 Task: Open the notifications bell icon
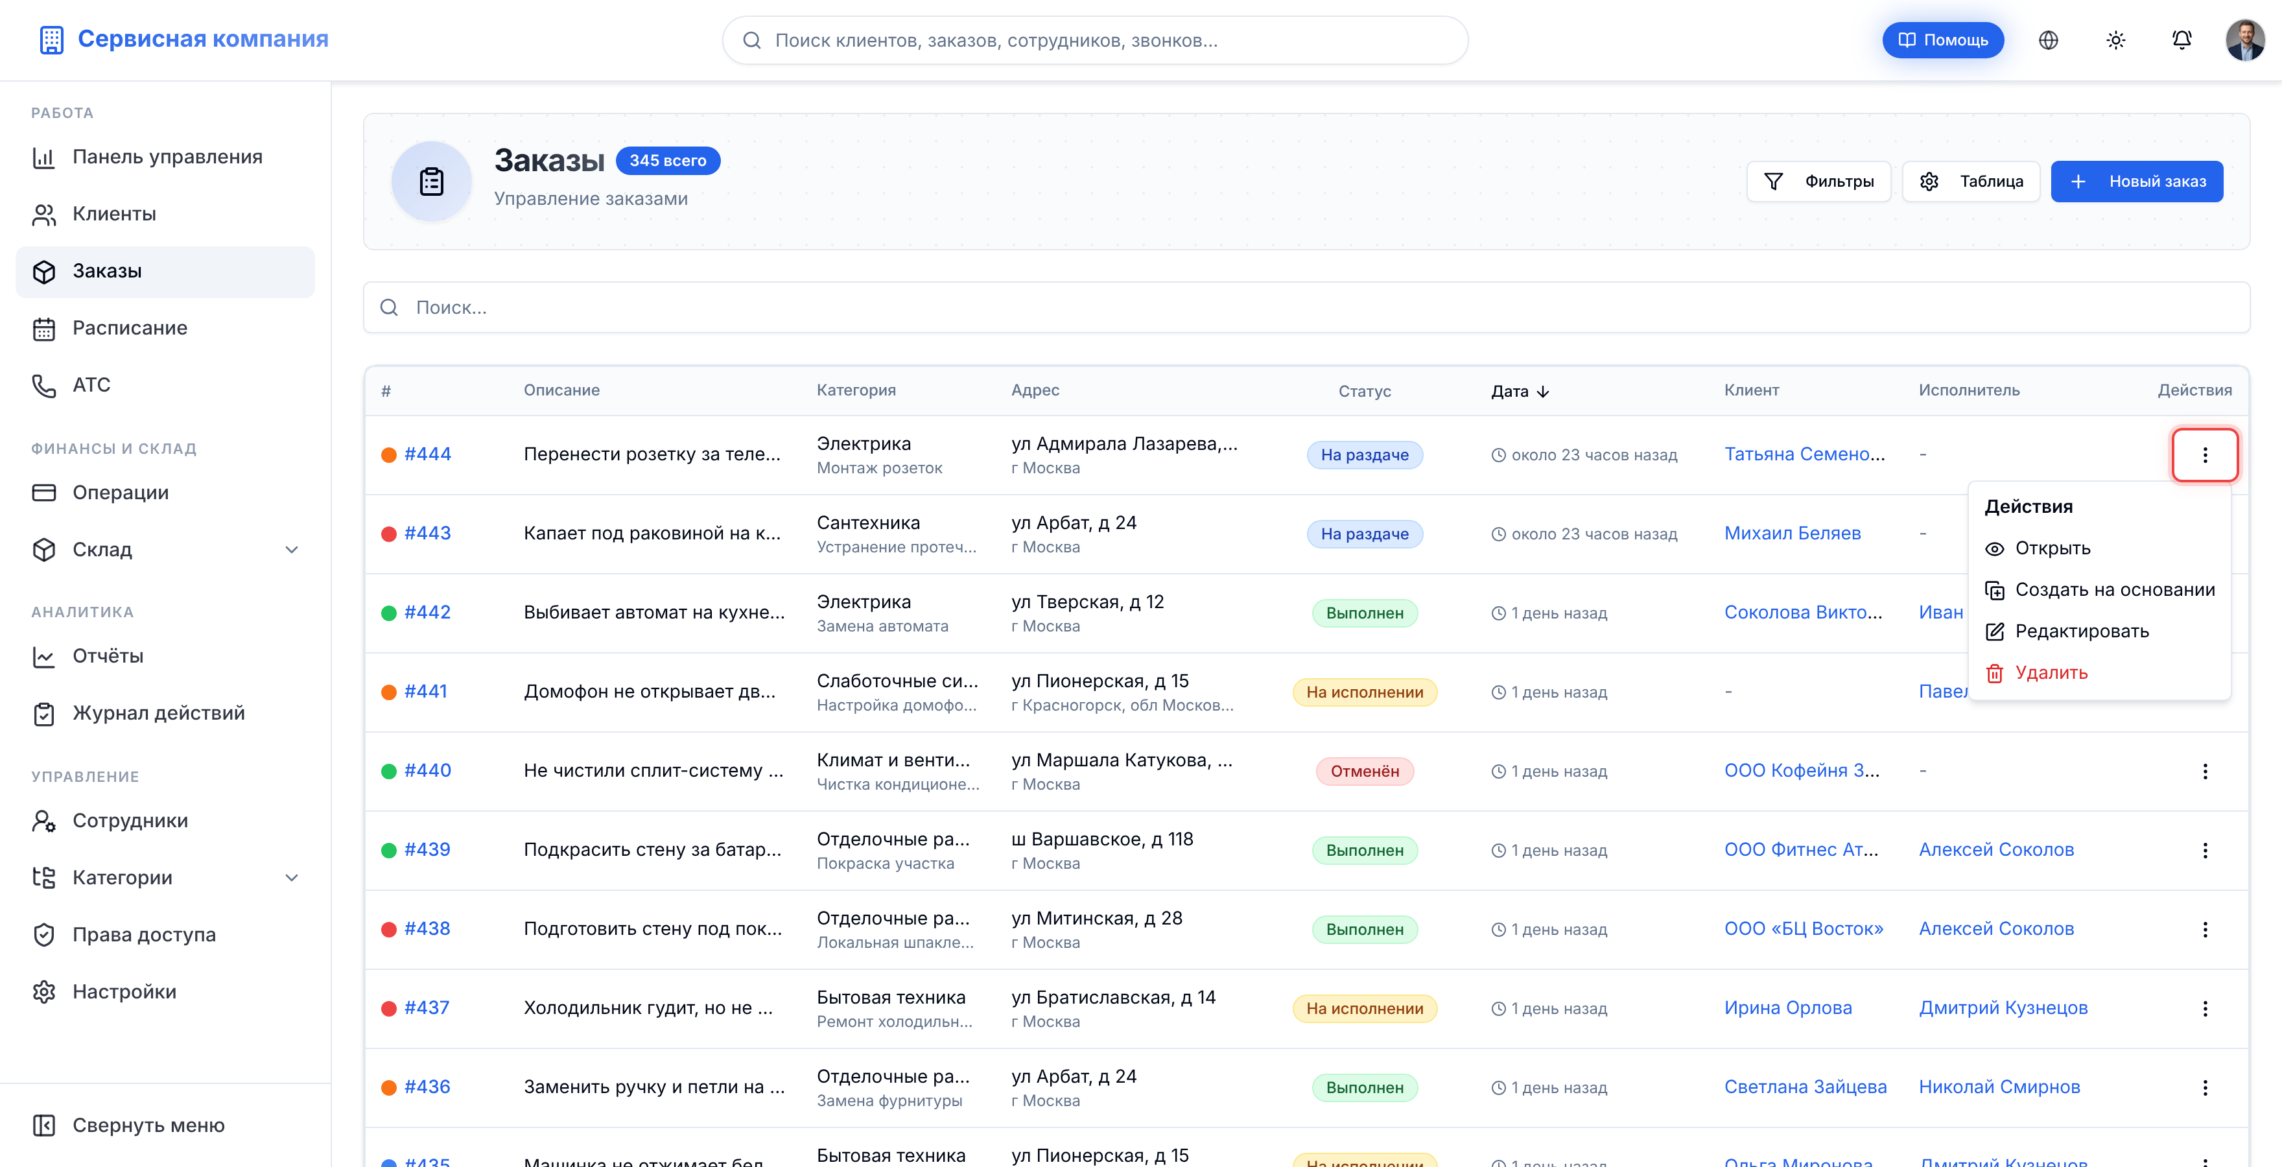(2181, 40)
